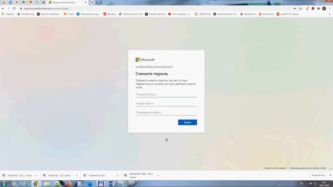Show more bookmarks chevron
The height and width of the screenshot is (187, 333).
coord(329,14)
